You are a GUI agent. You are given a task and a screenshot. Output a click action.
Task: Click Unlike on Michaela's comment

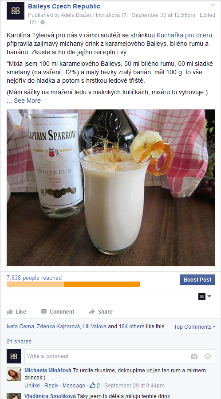point(32,386)
